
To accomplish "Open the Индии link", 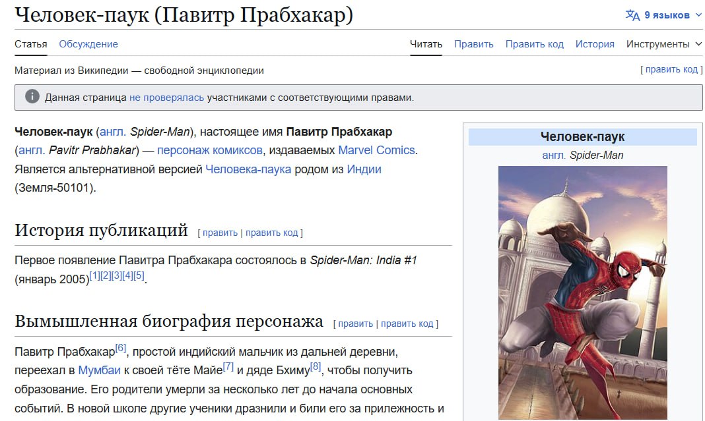I will (x=364, y=169).
